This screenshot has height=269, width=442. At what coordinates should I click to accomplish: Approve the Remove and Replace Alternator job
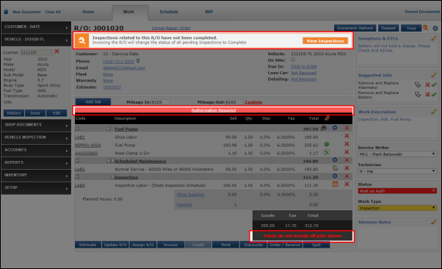[x=434, y=85]
